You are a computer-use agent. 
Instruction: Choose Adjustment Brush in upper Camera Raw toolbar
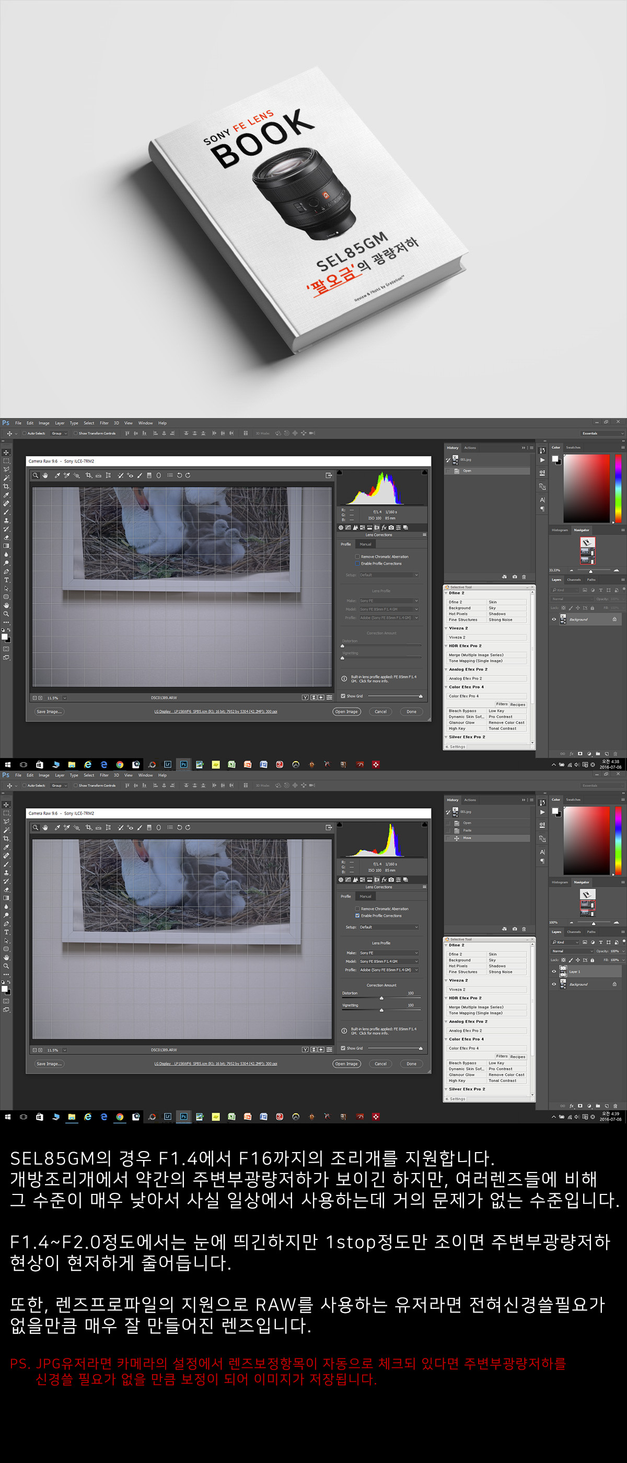(x=140, y=475)
